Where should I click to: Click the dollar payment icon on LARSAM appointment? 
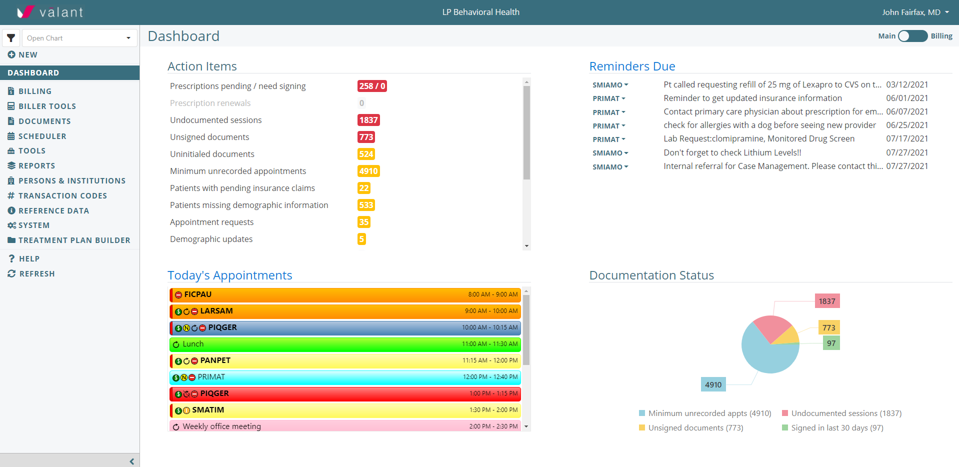pos(178,311)
